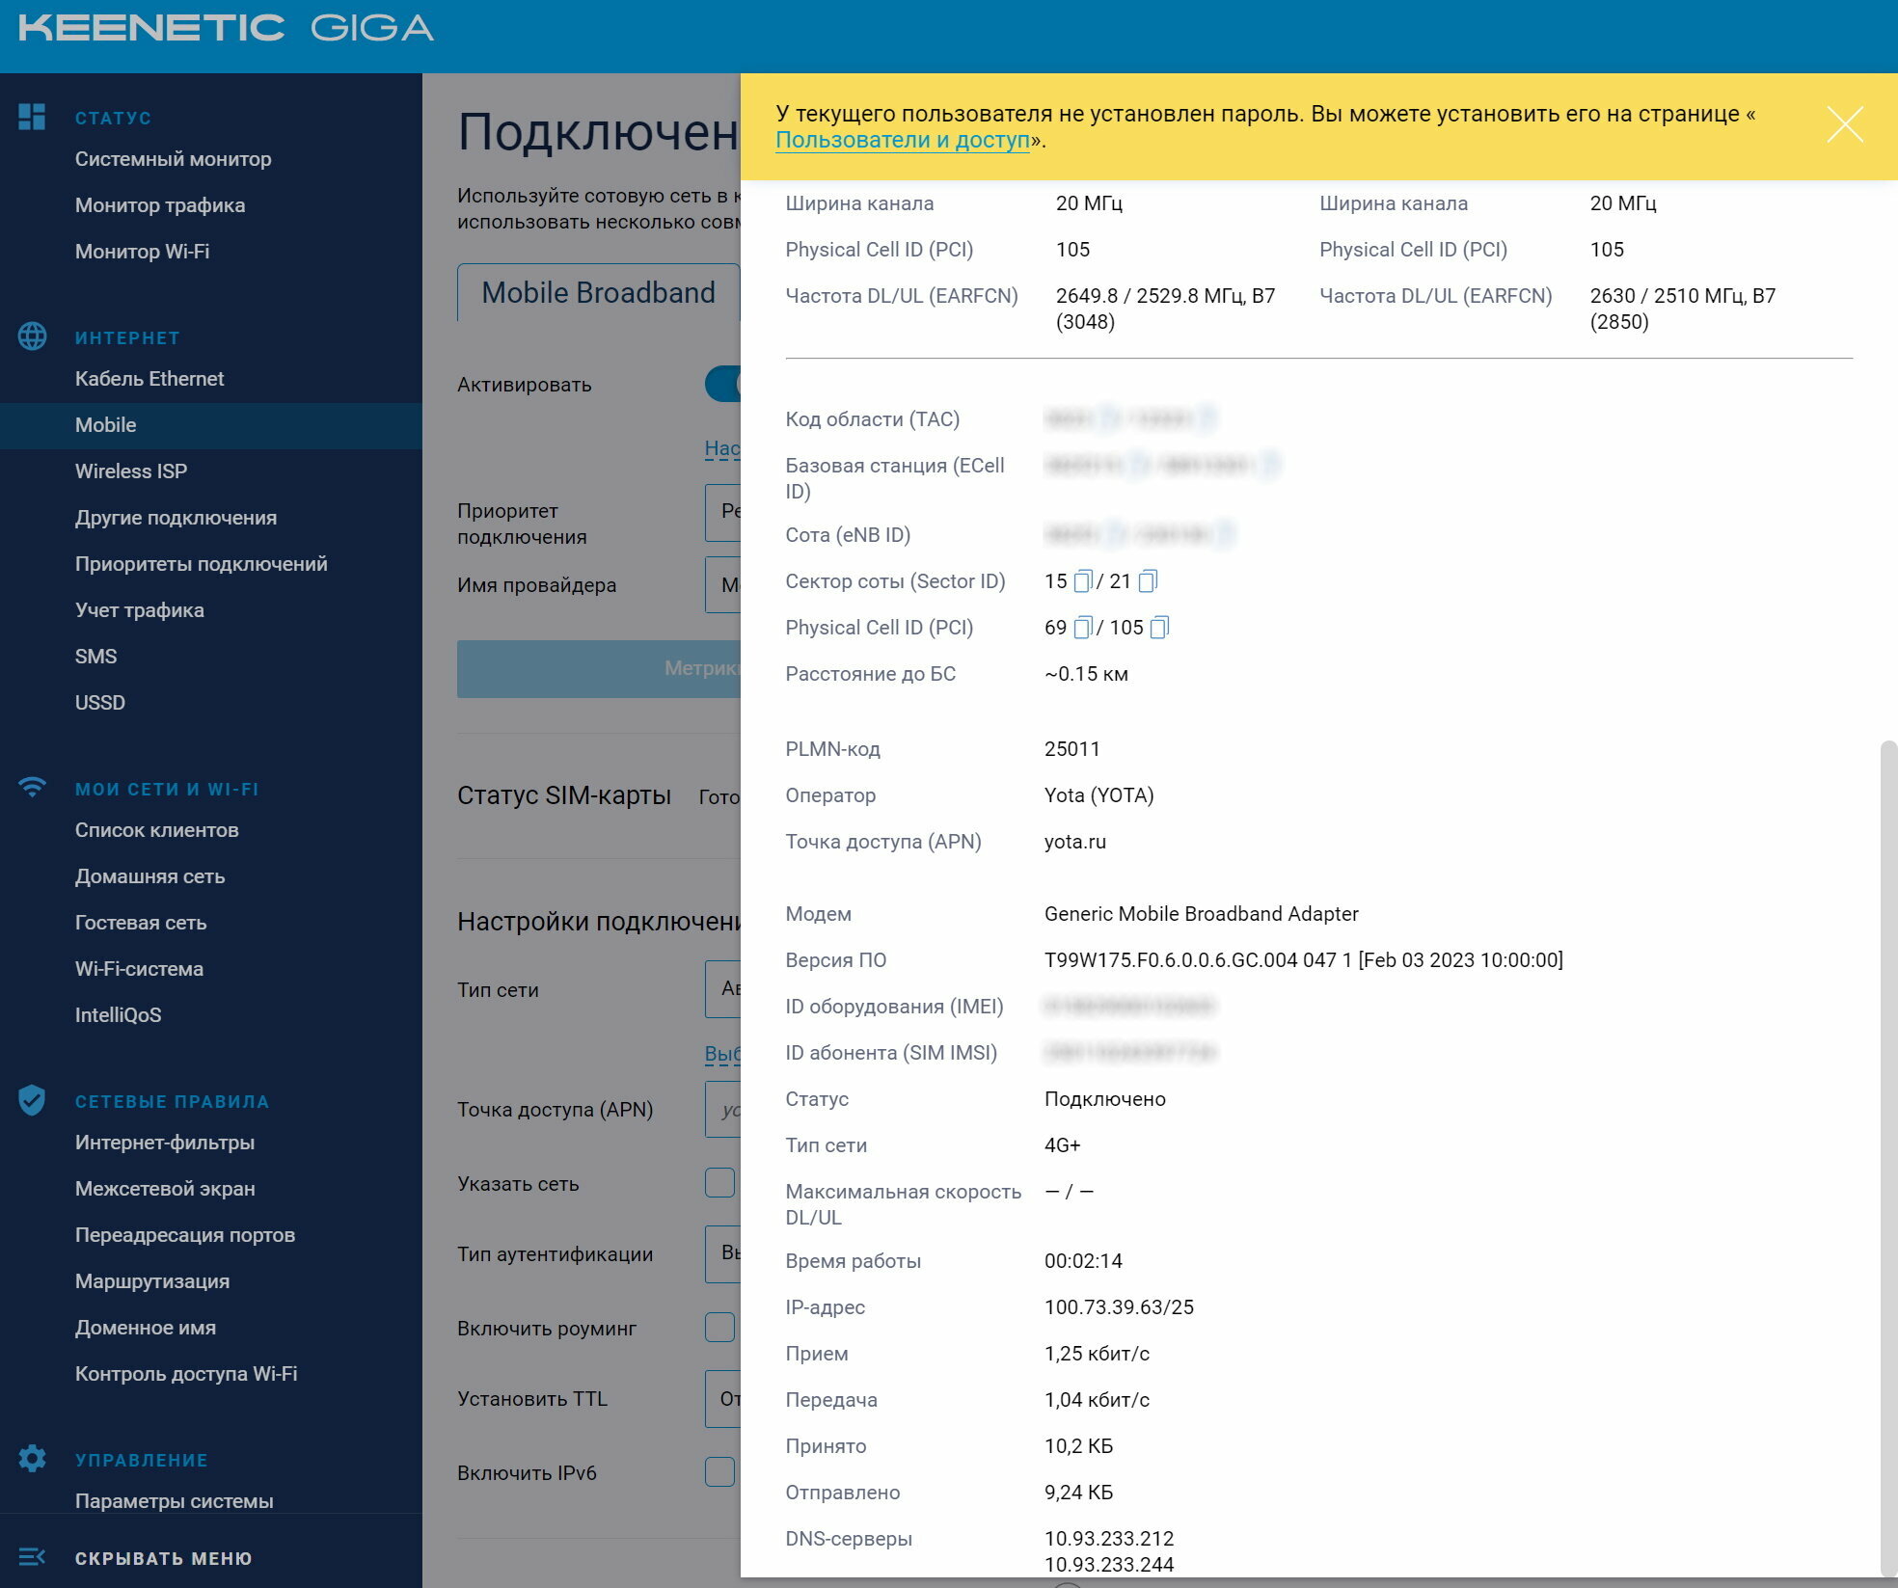Click the Status dashboard section icon
This screenshot has height=1588, width=1898.
pyautogui.click(x=32, y=118)
